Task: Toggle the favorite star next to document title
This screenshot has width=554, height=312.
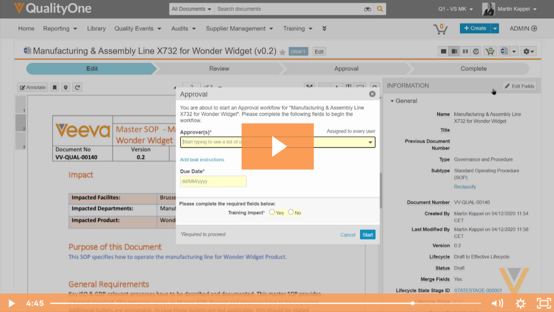Action: [282, 51]
